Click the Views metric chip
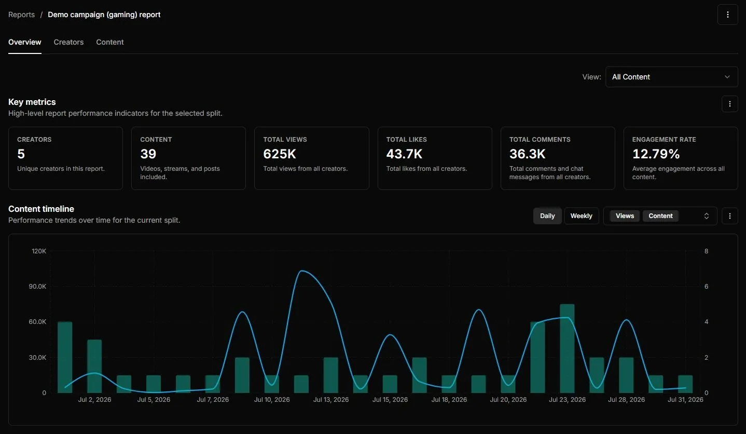This screenshot has width=746, height=434. pos(625,216)
